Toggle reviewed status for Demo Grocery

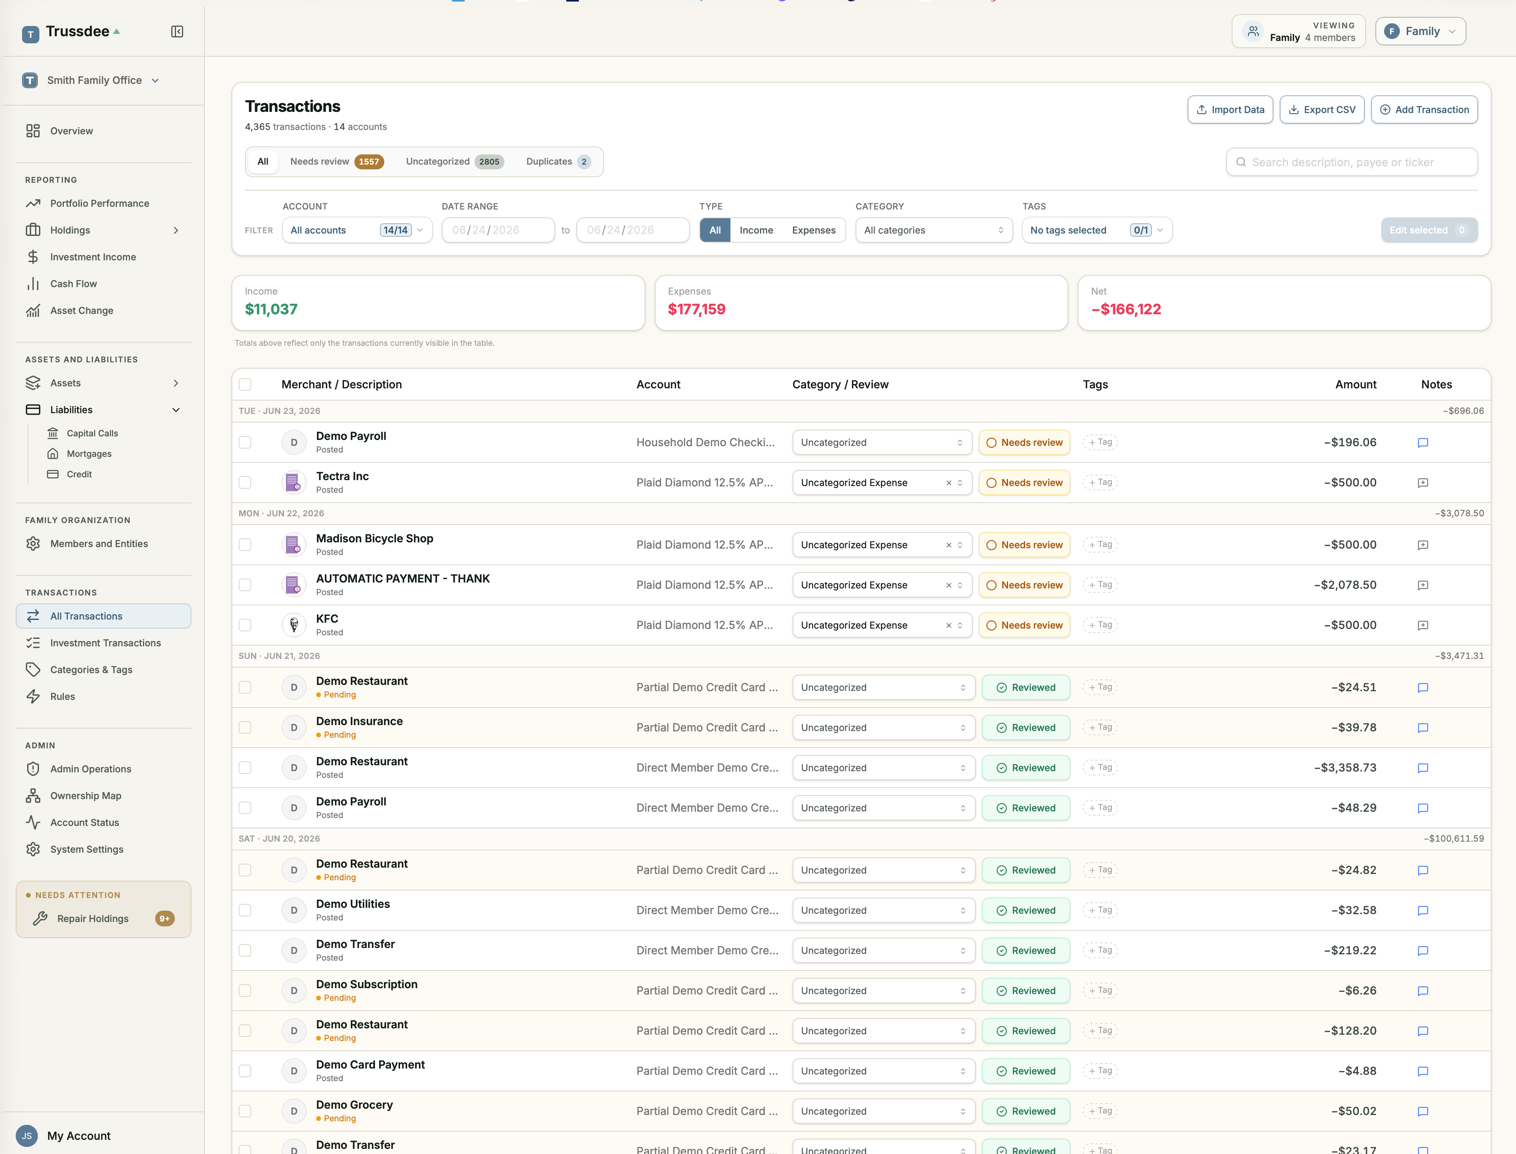1026,1111
